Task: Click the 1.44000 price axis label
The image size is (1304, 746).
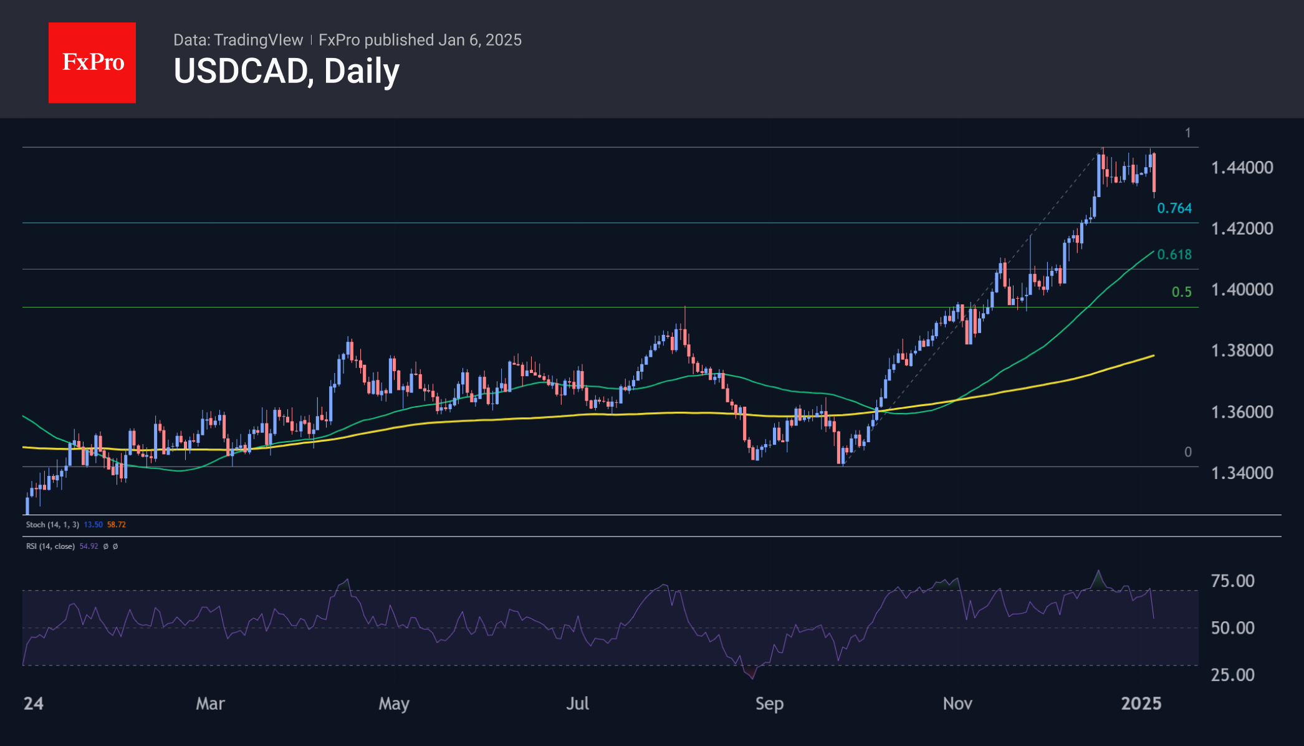Action: 1242,167
